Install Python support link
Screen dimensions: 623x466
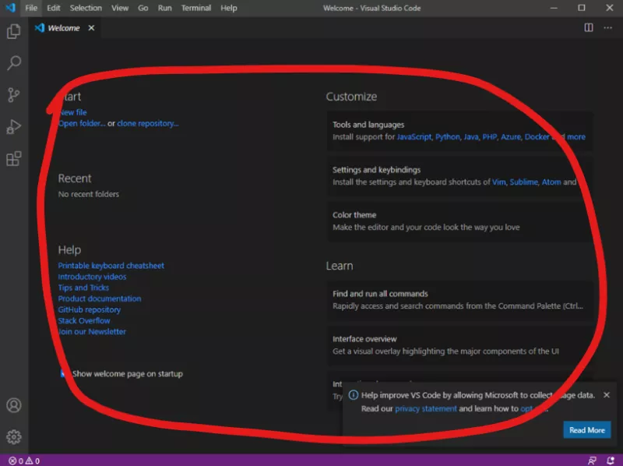pyautogui.click(x=447, y=137)
